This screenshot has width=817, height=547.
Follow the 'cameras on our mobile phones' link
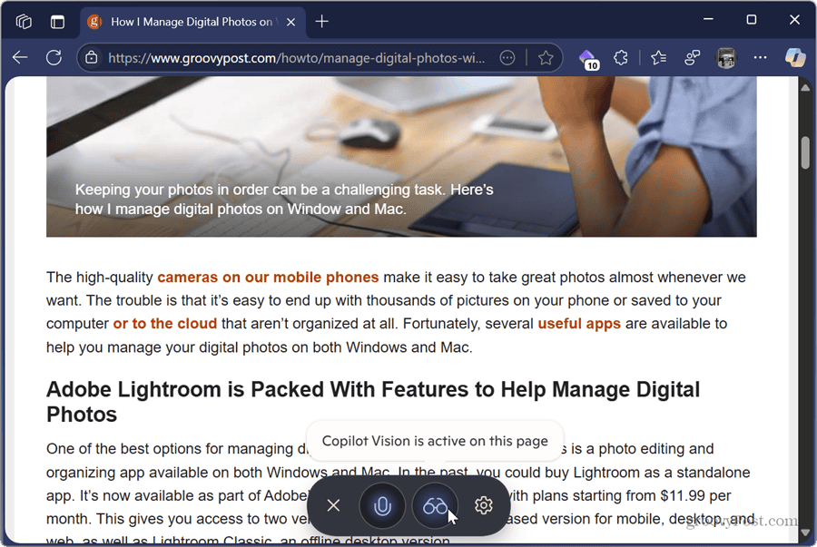268,277
